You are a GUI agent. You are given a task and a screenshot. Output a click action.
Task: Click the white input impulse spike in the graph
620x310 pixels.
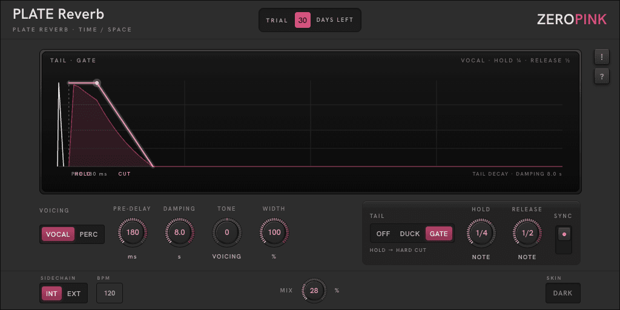coord(60,125)
